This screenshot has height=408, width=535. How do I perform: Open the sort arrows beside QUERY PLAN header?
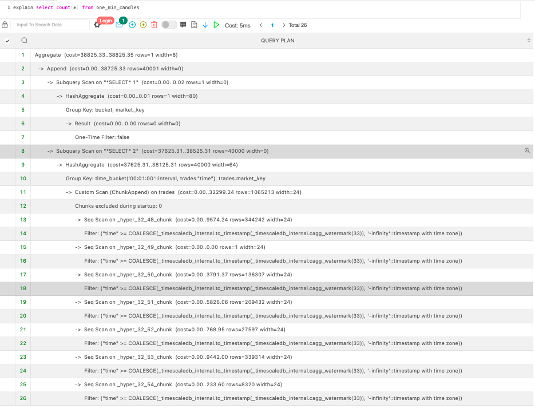[x=529, y=41]
